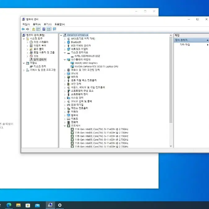Click the last toolbar icon, the monitor
The height and width of the screenshot is (209, 209).
coord(54,29)
